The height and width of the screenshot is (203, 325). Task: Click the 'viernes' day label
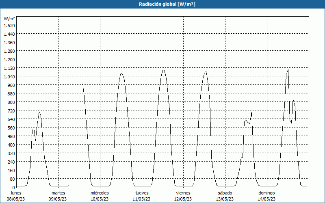coord(183,193)
